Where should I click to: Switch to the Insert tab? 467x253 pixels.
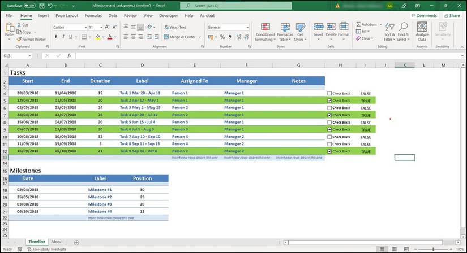click(x=44, y=15)
